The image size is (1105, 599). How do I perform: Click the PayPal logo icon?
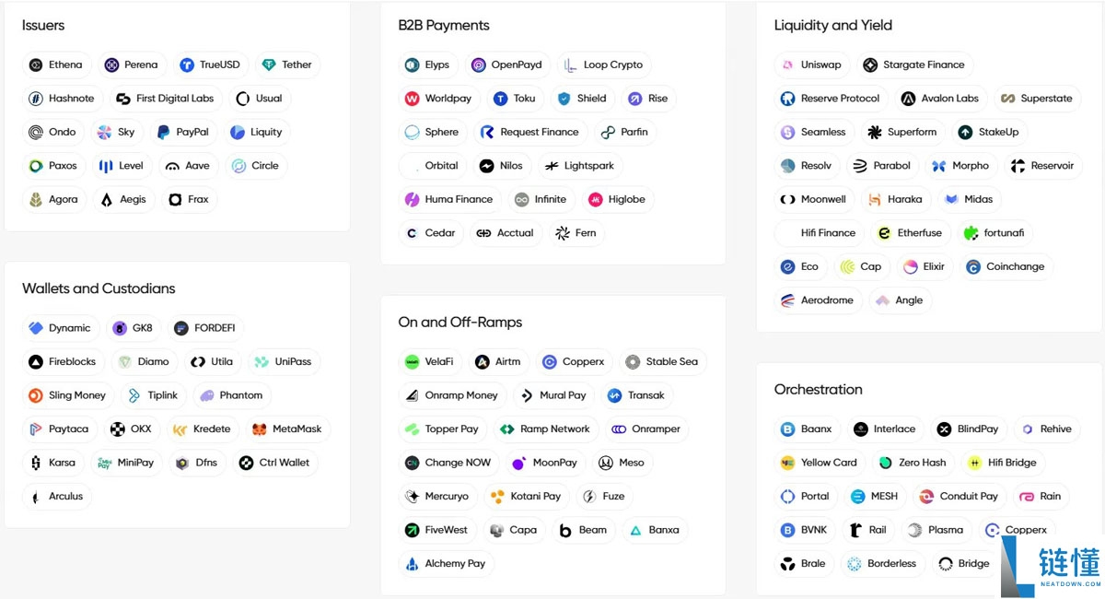click(x=164, y=133)
